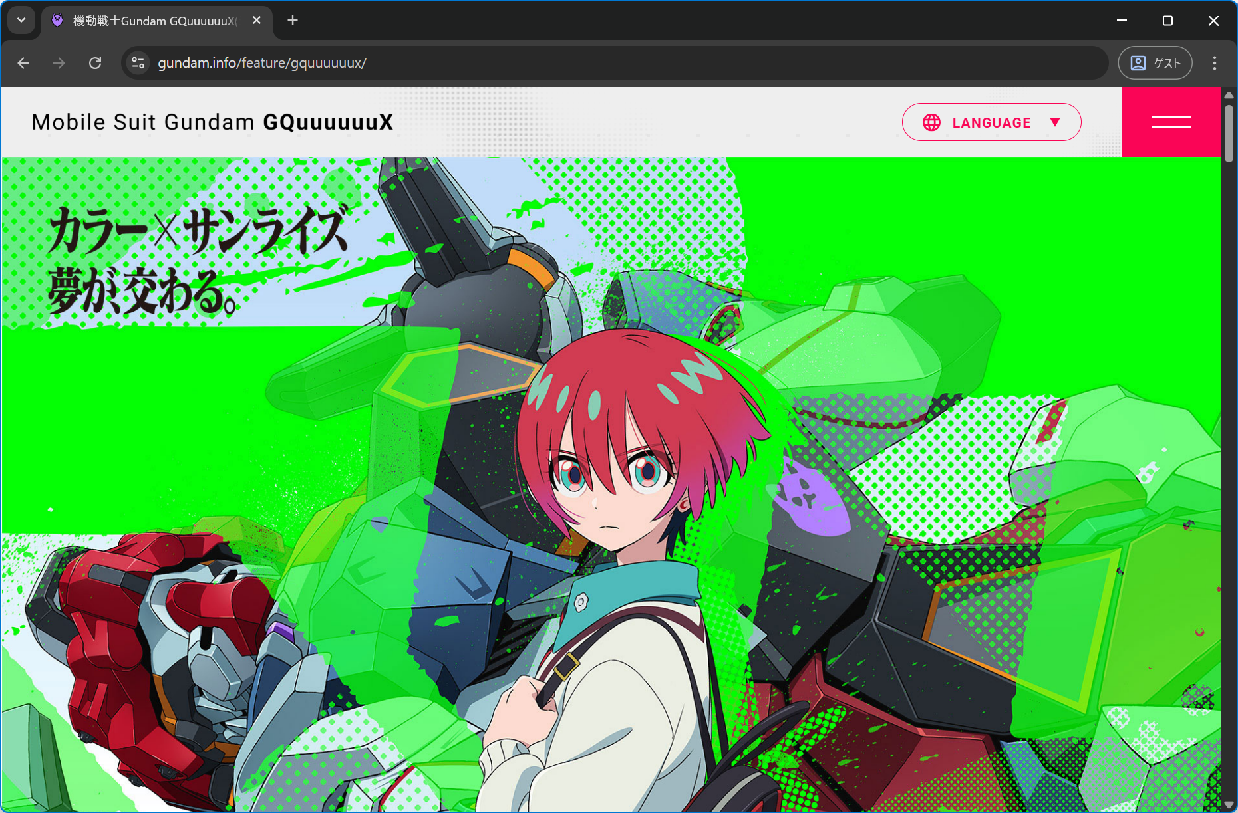Reload the current page

pyautogui.click(x=95, y=63)
